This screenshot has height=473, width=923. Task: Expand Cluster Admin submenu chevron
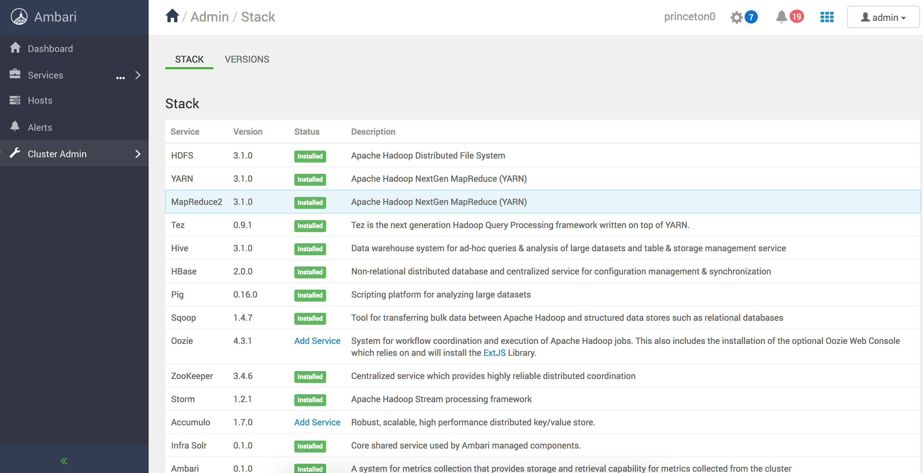pos(138,154)
